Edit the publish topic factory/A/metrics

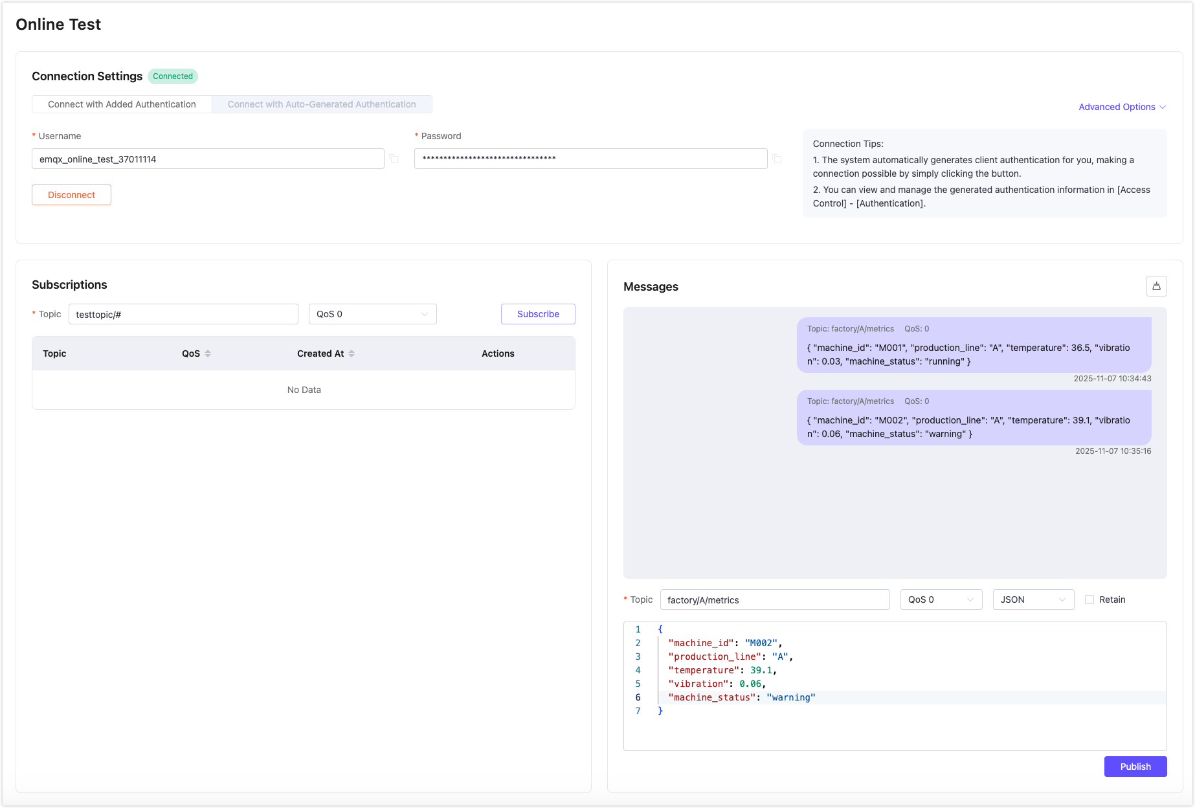[774, 600]
